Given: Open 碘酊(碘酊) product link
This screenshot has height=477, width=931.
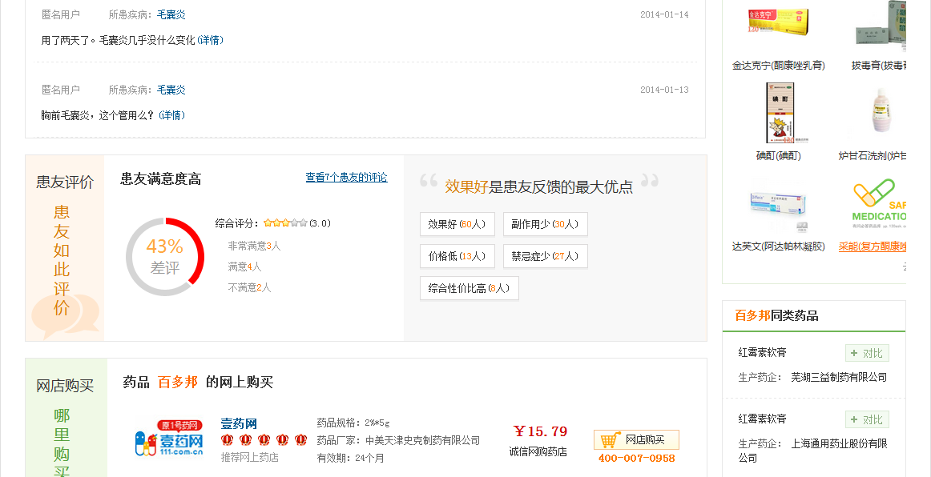Looking at the screenshot, I should point(779,155).
